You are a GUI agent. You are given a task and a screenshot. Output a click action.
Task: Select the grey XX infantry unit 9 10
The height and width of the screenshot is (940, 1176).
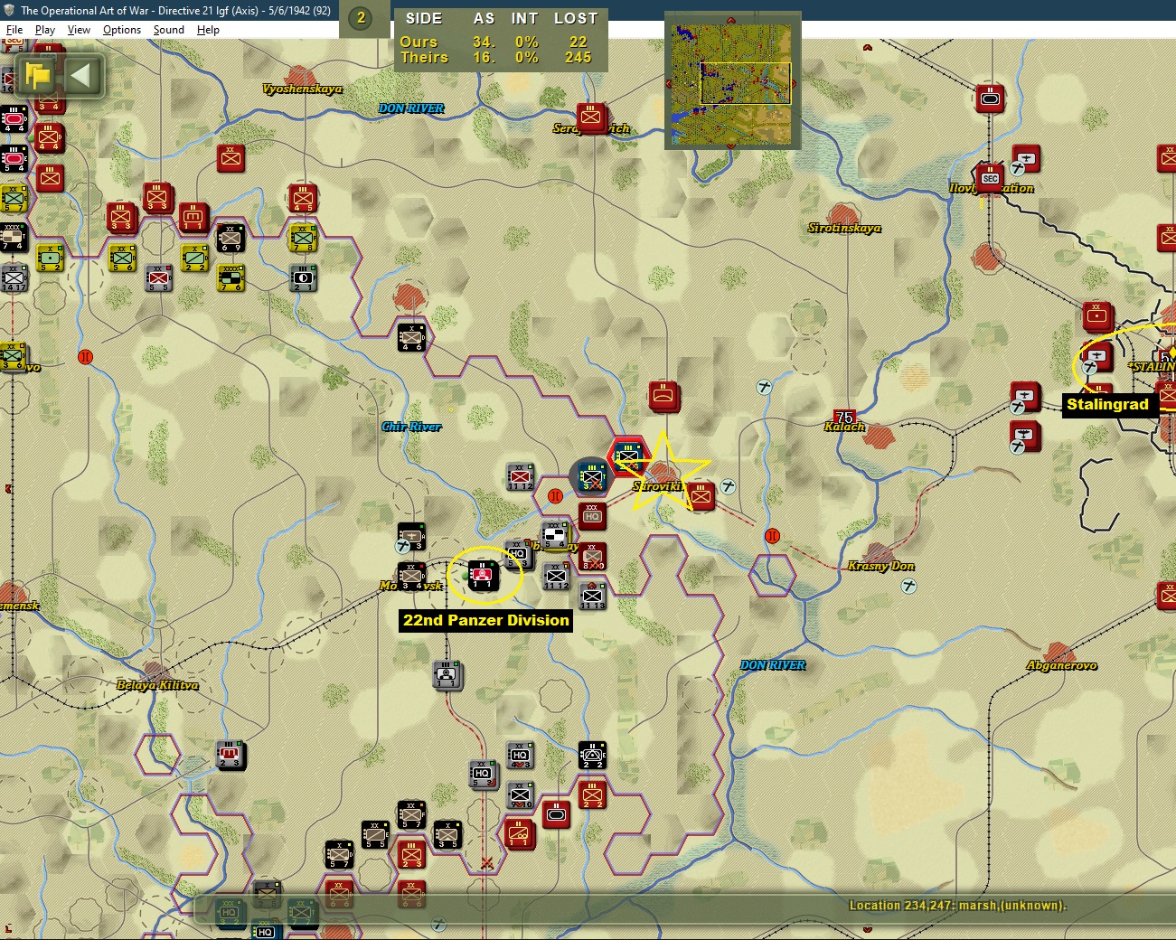[520, 794]
